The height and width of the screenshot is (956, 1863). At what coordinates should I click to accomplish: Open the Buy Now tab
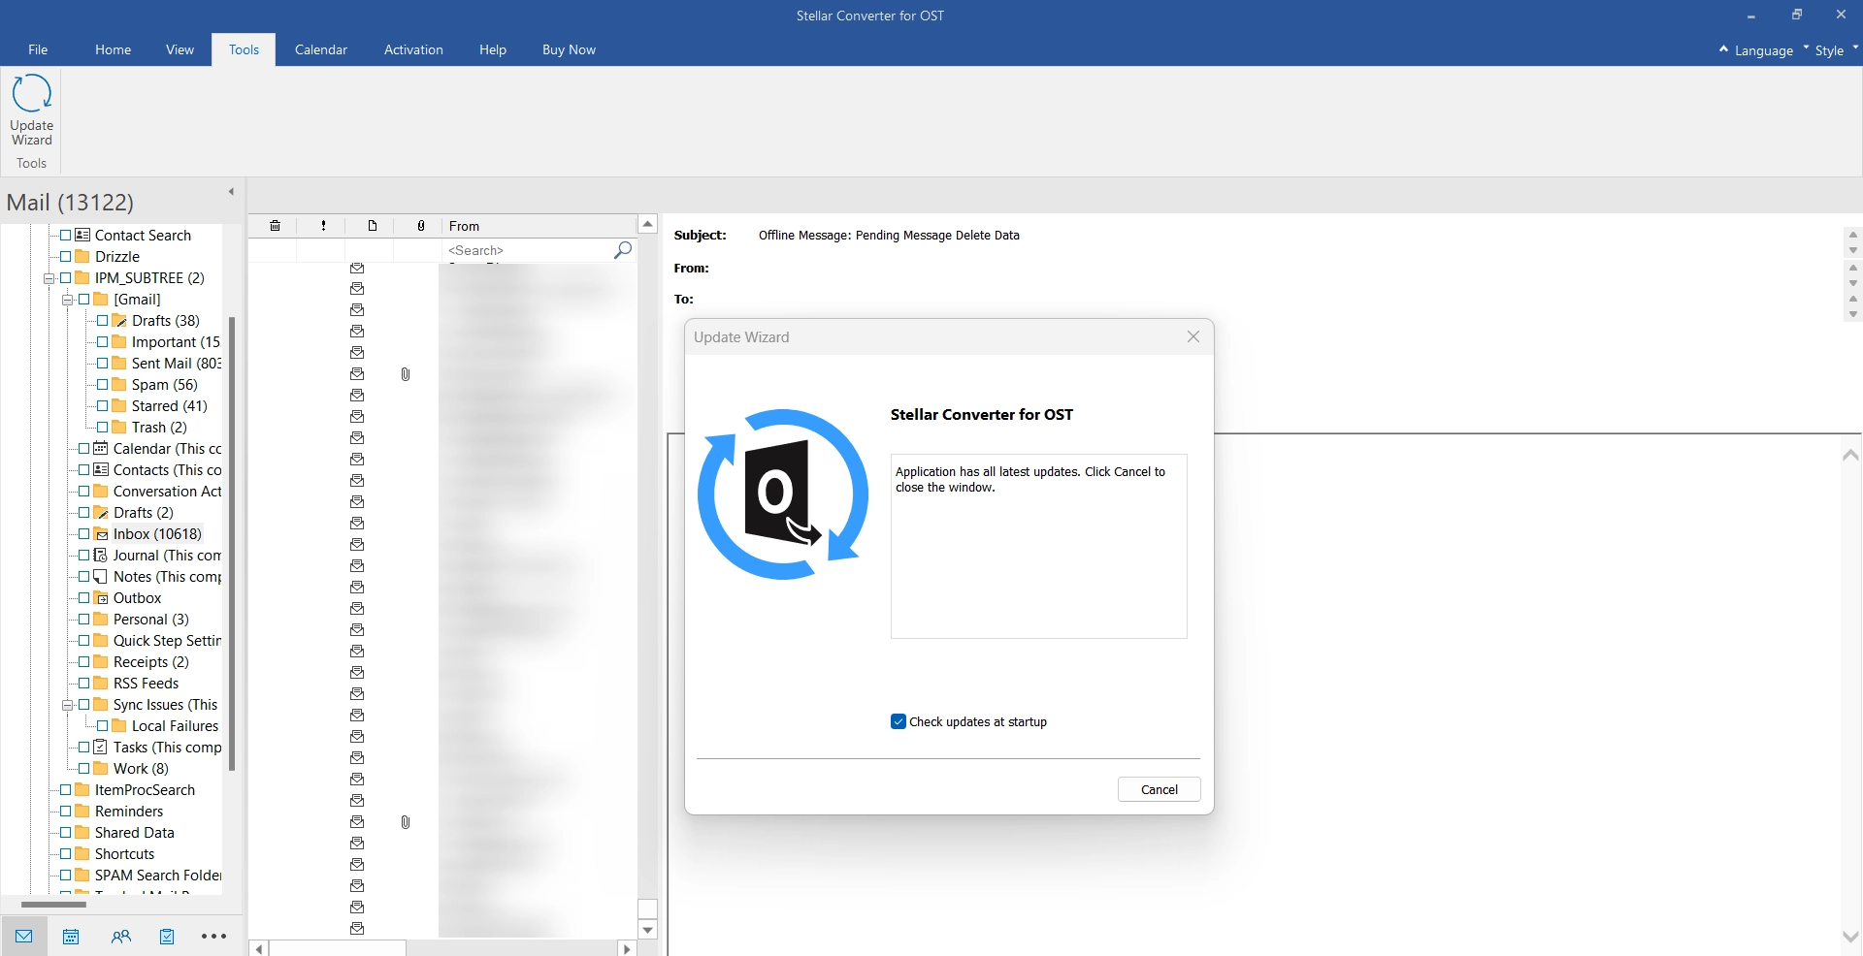[569, 49]
